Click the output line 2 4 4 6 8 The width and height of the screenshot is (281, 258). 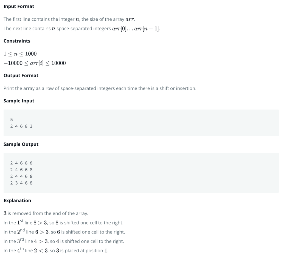pos(21,176)
